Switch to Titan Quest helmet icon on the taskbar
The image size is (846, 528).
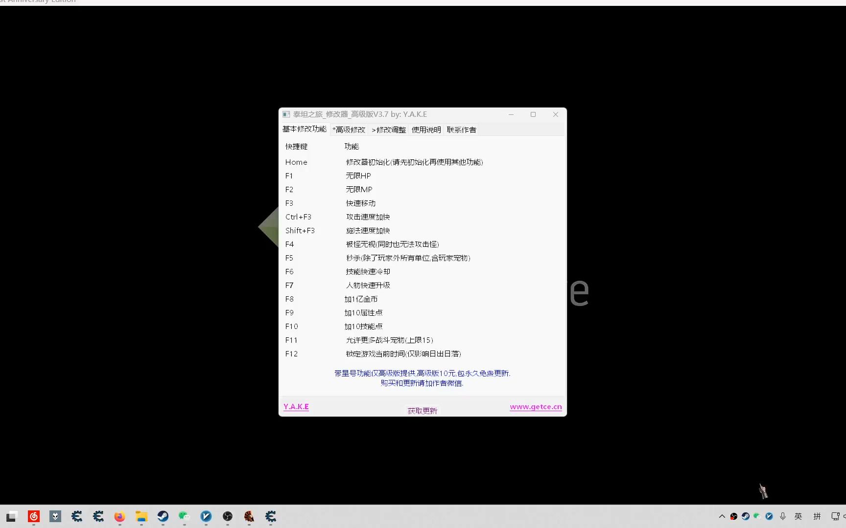249,516
